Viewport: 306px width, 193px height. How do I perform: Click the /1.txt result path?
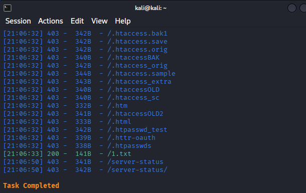tap(119, 154)
